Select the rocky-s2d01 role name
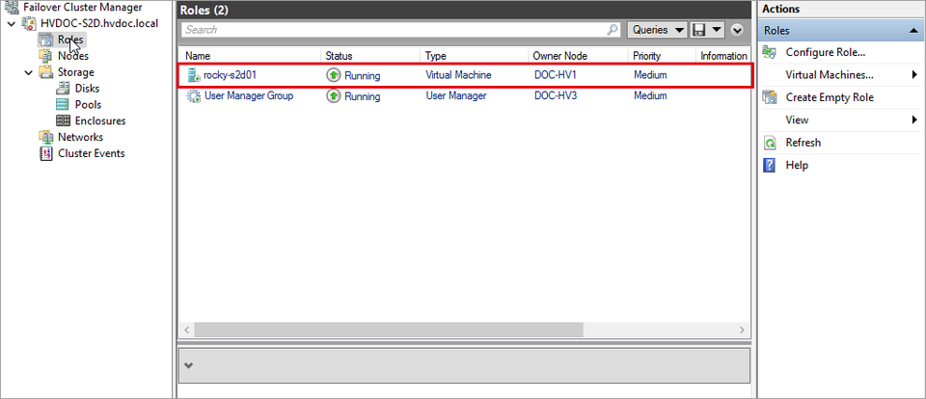Screen dimensions: 926x399 pos(230,75)
